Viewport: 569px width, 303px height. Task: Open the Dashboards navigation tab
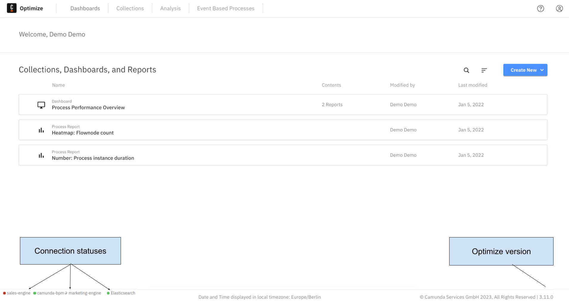(85, 8)
